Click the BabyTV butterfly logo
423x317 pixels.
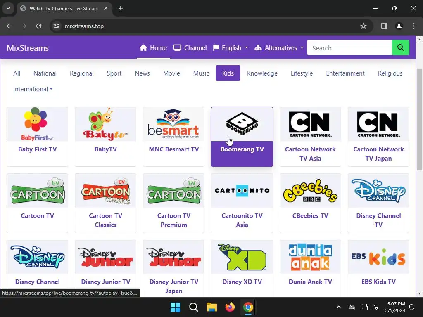tap(105, 124)
